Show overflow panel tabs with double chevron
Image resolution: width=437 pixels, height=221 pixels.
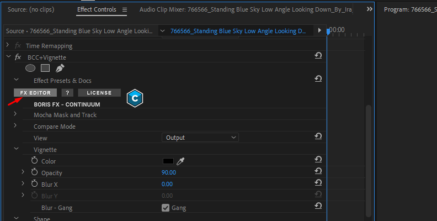pyautogui.click(x=370, y=9)
